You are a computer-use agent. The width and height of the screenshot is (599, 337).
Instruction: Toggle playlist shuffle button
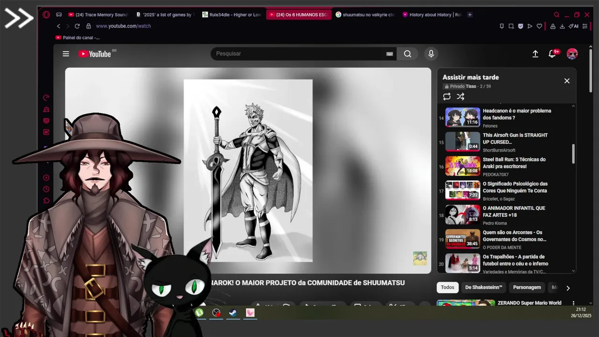click(x=460, y=96)
